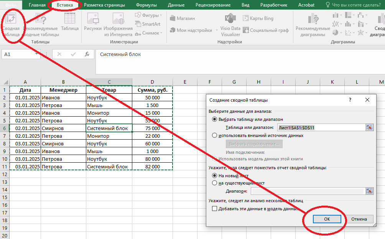Click Select All corner of the sheet

(5, 82)
